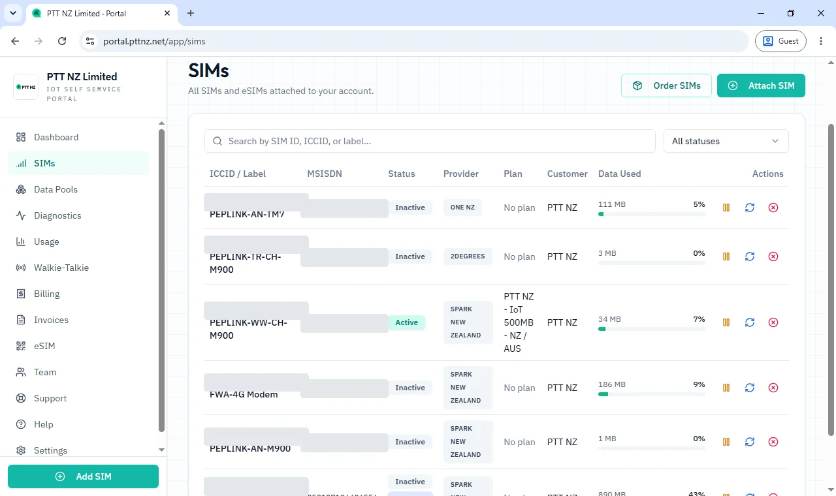Viewport: 836px width, 496px height.
Task: Pause the PEPLINK-WW-CH-M900 SIM
Action: click(726, 322)
